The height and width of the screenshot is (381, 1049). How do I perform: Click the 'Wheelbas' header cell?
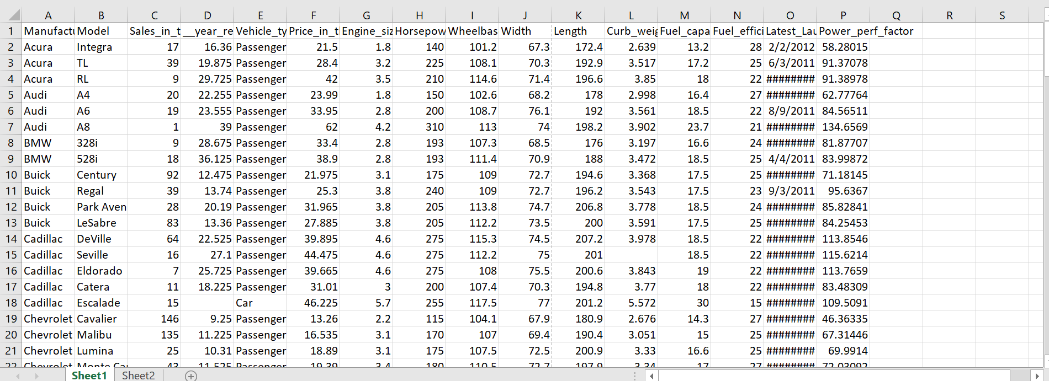click(472, 31)
